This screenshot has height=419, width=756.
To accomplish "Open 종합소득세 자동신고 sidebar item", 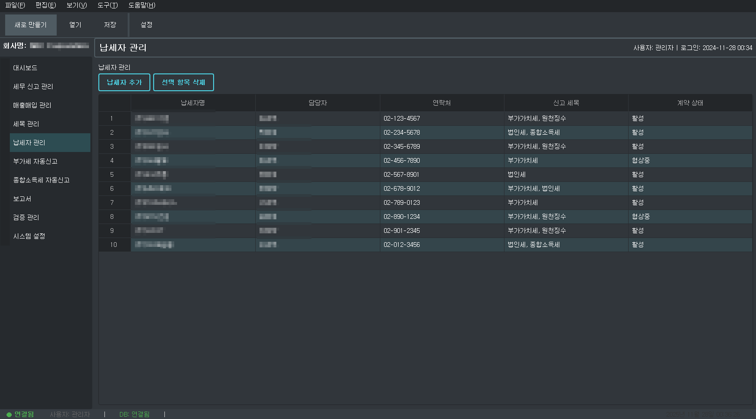I will point(41,180).
